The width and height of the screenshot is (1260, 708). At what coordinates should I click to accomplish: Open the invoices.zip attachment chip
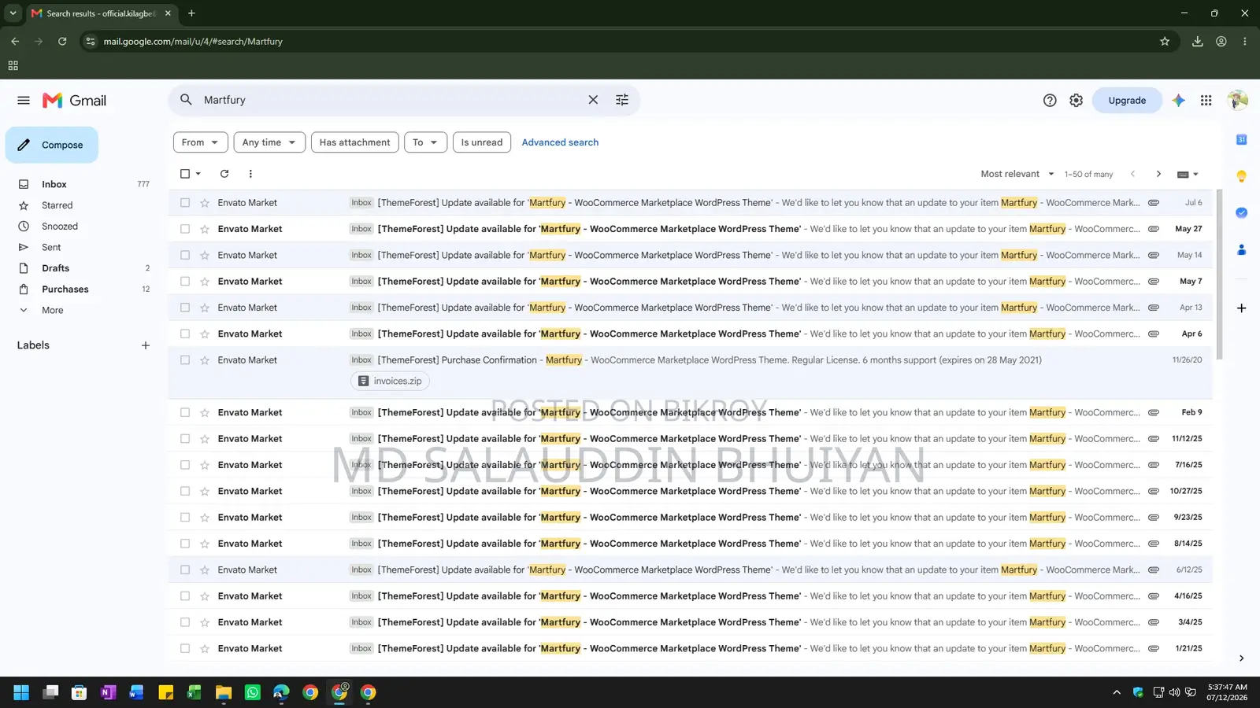(x=390, y=381)
